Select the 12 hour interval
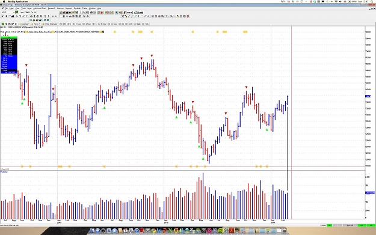 (112, 24)
